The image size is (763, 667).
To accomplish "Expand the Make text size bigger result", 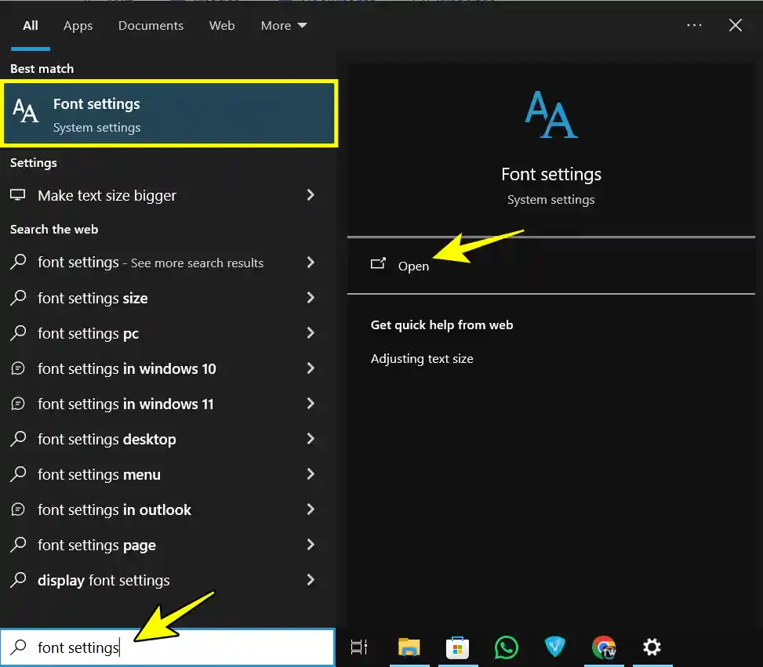I will pyautogui.click(x=310, y=195).
